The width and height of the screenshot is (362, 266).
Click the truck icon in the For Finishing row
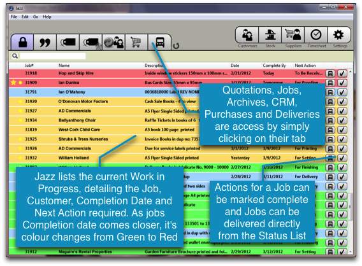[330, 167]
